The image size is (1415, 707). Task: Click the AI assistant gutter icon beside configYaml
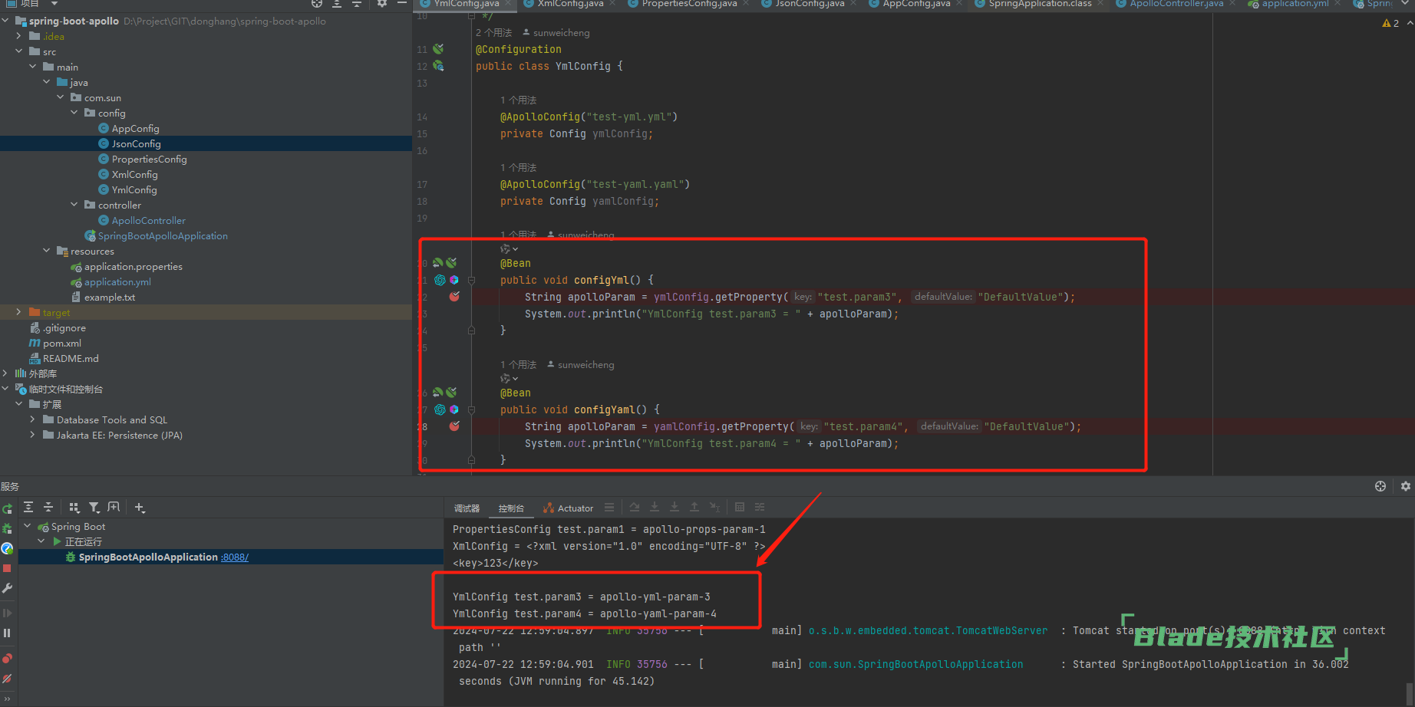pyautogui.click(x=440, y=409)
